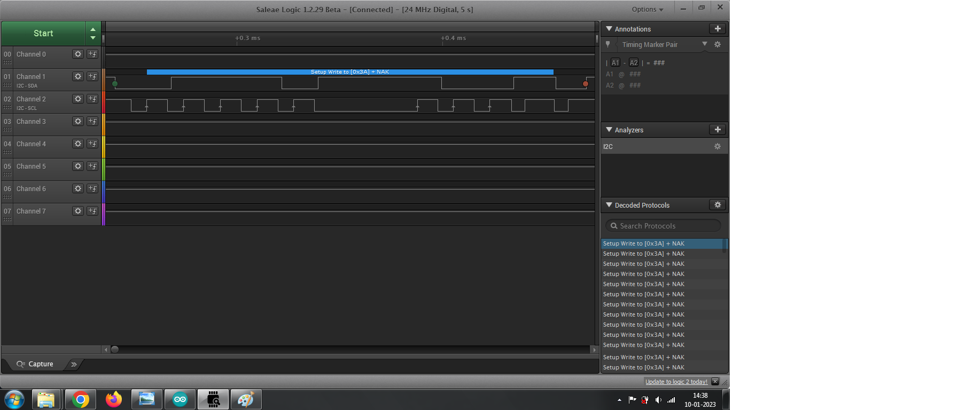Open settings gear for Channel 3
Viewport: 966px width, 410px height.
tap(78, 121)
